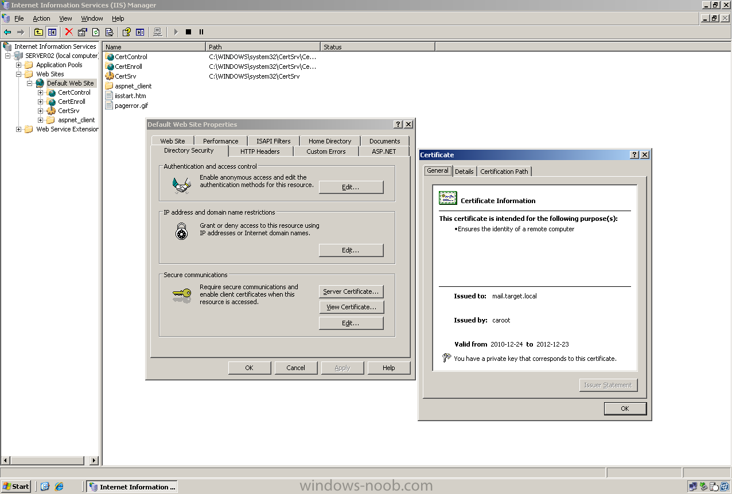Click the help question mark on Certificate dialog title bar
This screenshot has width=732, height=494.
[x=634, y=155]
